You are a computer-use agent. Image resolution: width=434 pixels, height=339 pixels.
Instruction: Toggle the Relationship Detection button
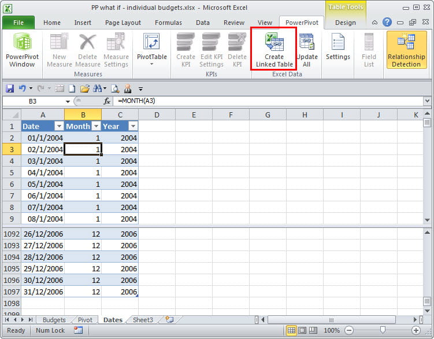[406, 50]
